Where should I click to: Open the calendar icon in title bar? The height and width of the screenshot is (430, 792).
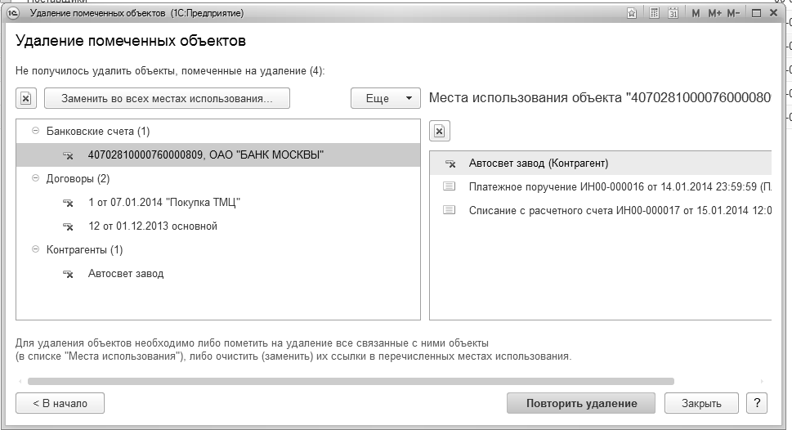(x=673, y=14)
